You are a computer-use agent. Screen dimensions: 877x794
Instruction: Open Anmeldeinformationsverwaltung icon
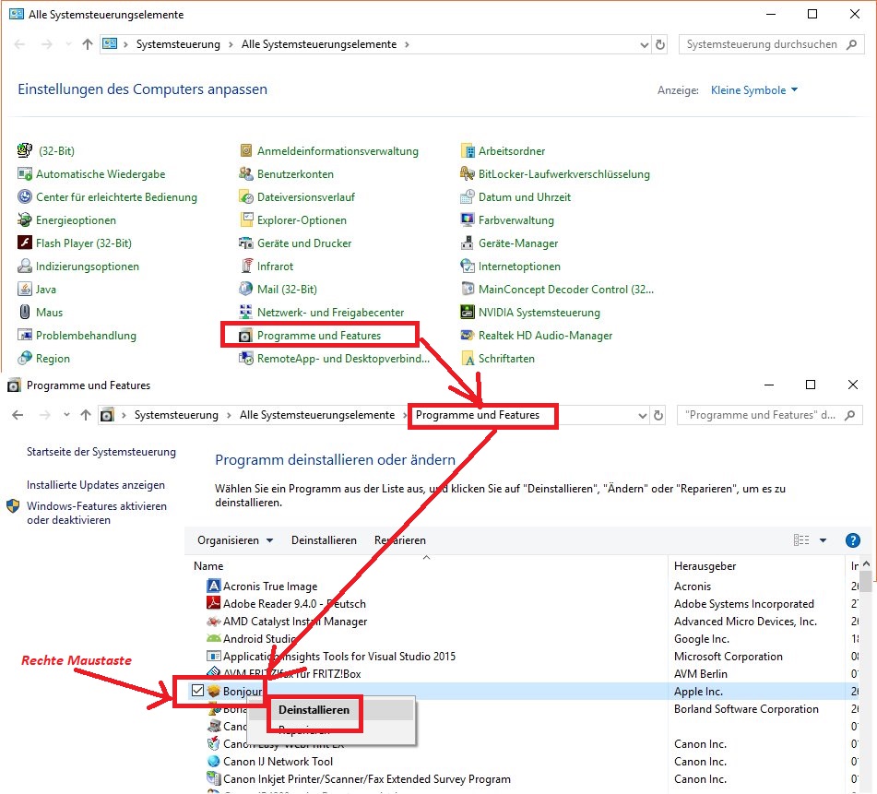coord(246,150)
